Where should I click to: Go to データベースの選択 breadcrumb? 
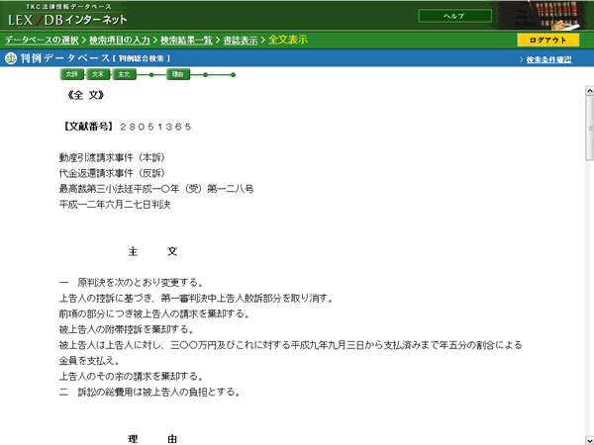(x=42, y=40)
